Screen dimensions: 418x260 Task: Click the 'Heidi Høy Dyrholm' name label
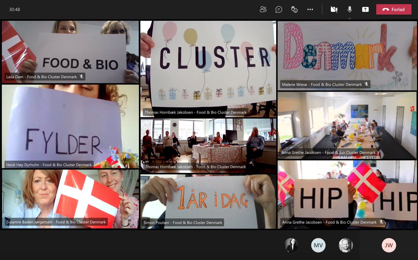point(49,165)
